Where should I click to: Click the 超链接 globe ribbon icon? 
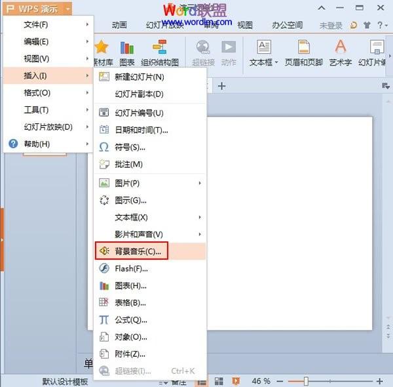click(203, 47)
